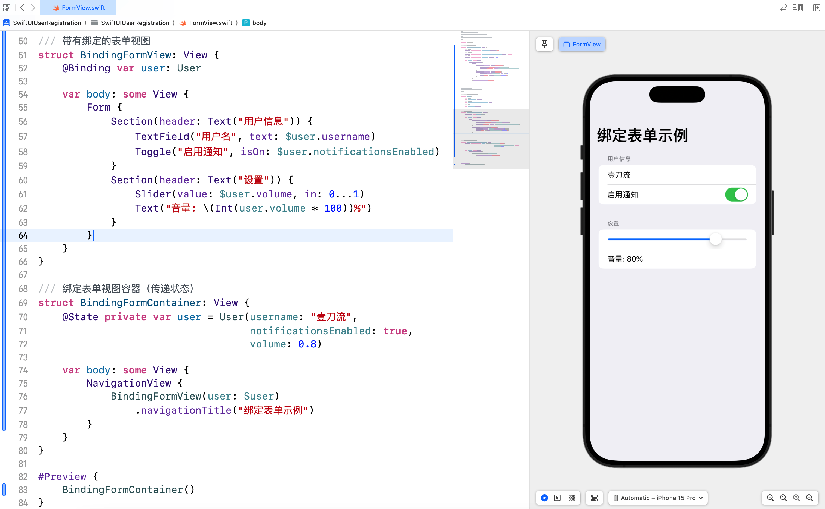Click 'BindingFormContainer()' on line 83
This screenshot has height=509, width=825.
[x=128, y=489]
